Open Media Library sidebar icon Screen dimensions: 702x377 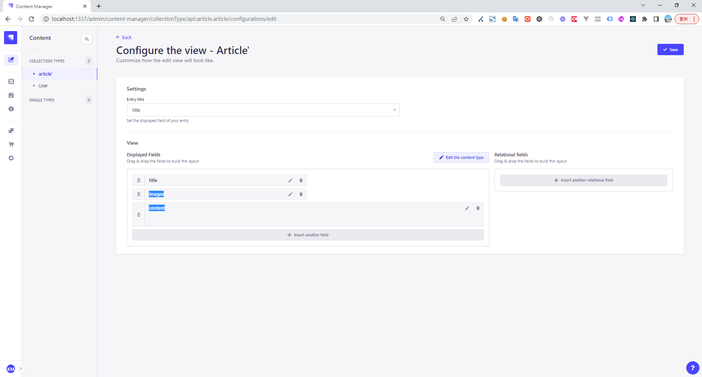click(x=11, y=95)
